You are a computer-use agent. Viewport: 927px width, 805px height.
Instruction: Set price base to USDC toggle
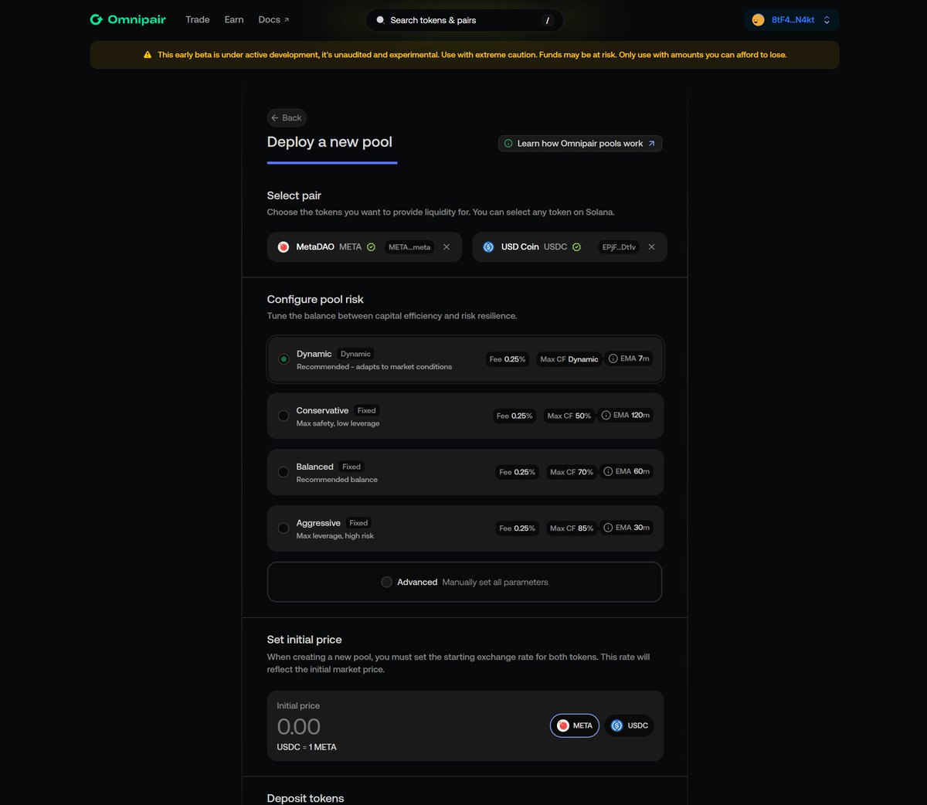630,725
